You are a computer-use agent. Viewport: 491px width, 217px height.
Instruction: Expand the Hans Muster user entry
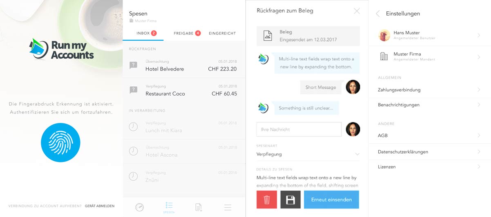(429, 35)
